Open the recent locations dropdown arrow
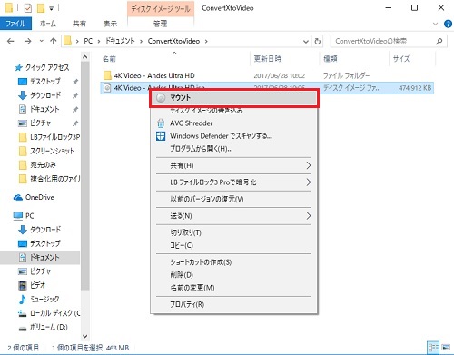The width and height of the screenshot is (454, 355). pyautogui.click(x=42, y=41)
